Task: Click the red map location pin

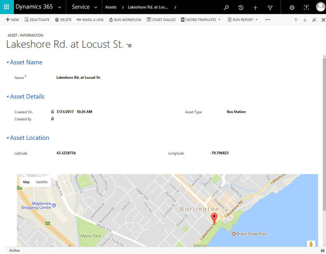Action: pos(214,218)
